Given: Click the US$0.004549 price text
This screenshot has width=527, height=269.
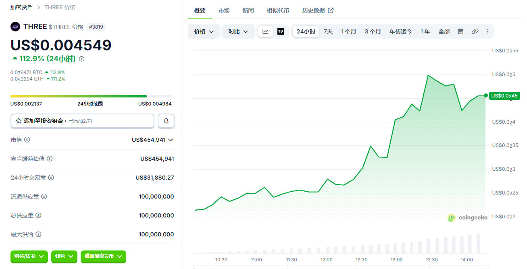Looking at the screenshot, I should (x=61, y=45).
